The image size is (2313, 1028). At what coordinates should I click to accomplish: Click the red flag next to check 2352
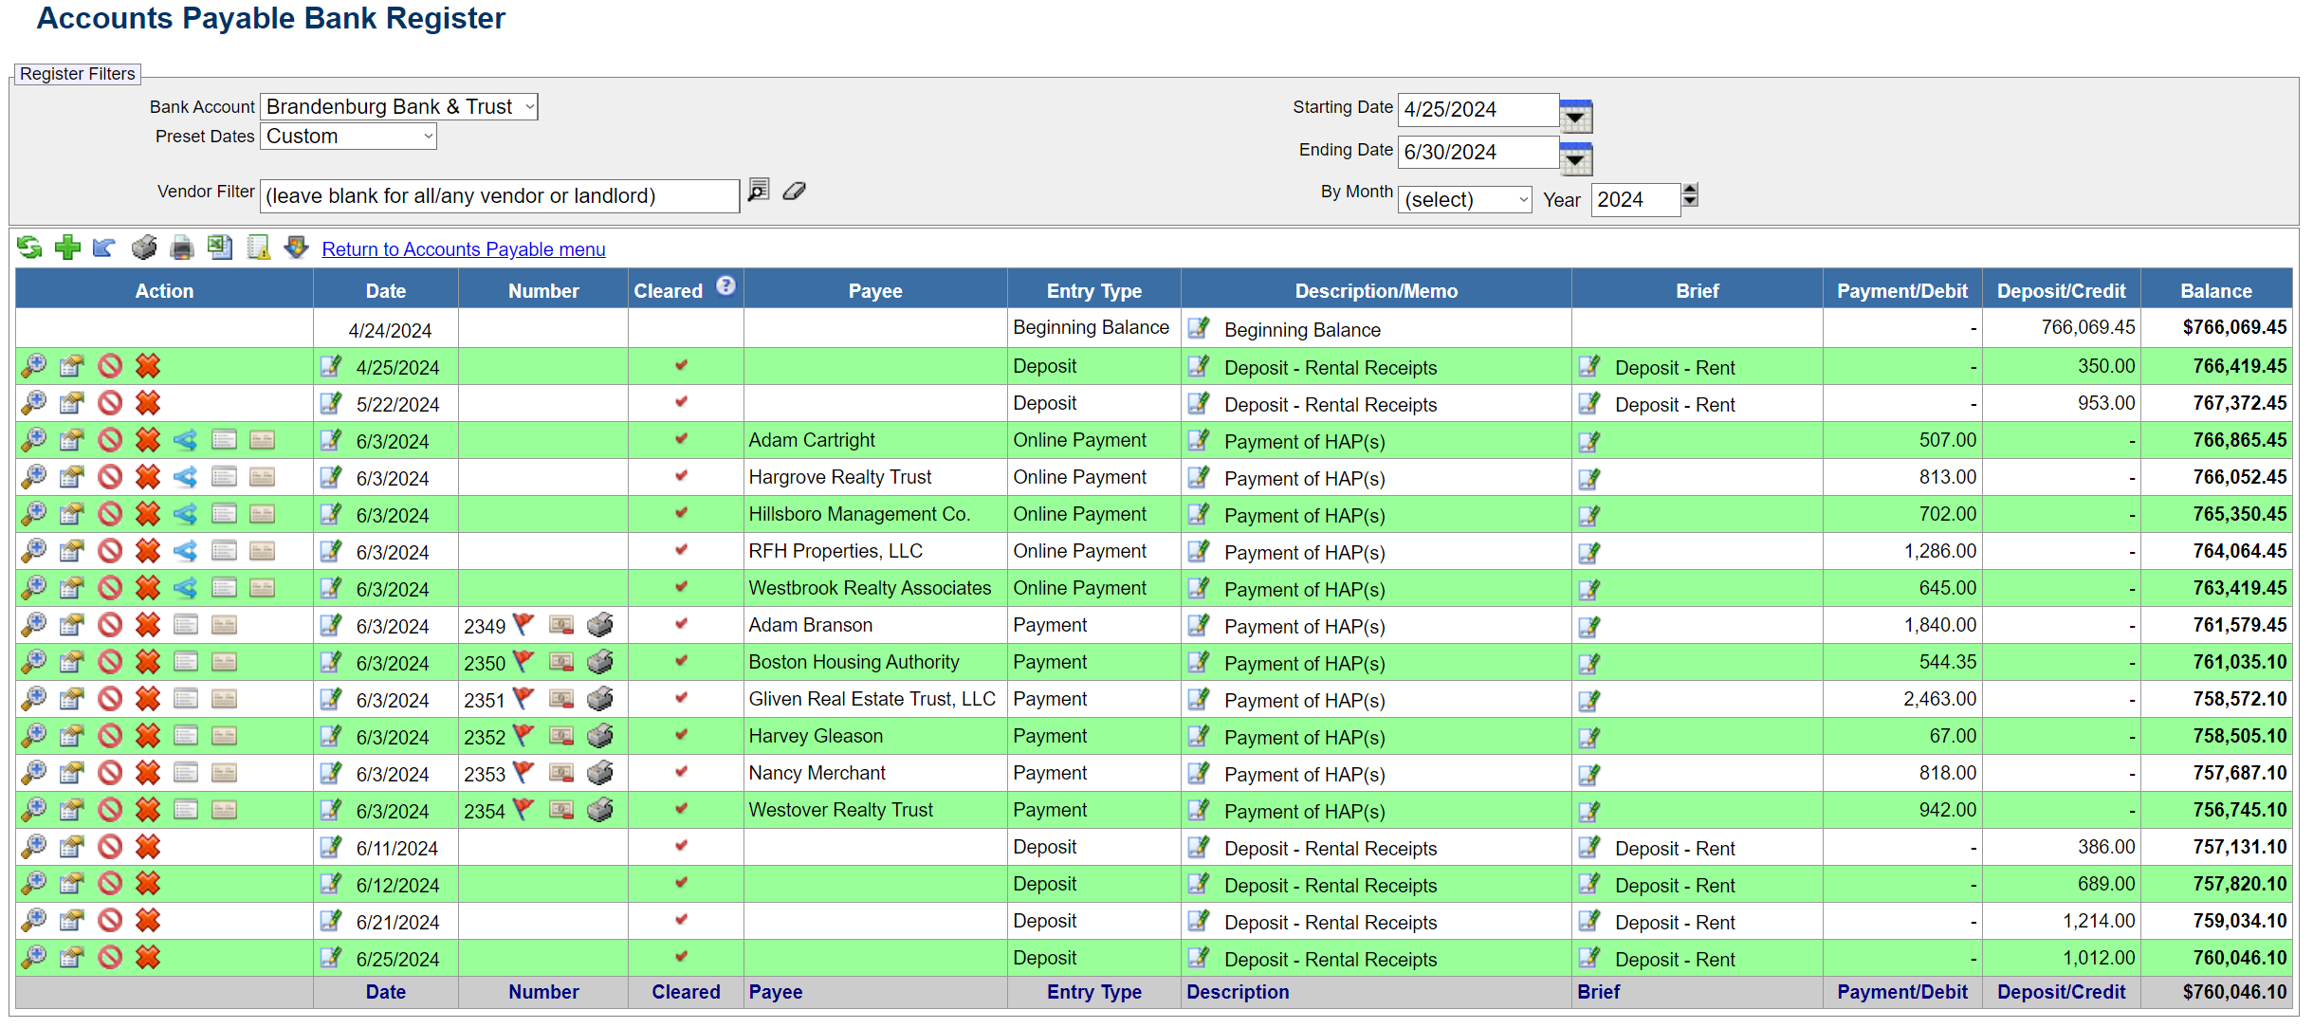click(x=523, y=735)
